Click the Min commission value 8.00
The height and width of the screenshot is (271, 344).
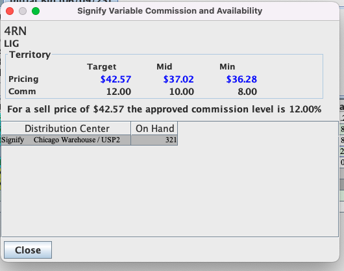tap(247, 92)
